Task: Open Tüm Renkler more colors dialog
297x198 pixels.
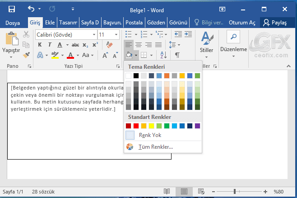Action: [163, 147]
